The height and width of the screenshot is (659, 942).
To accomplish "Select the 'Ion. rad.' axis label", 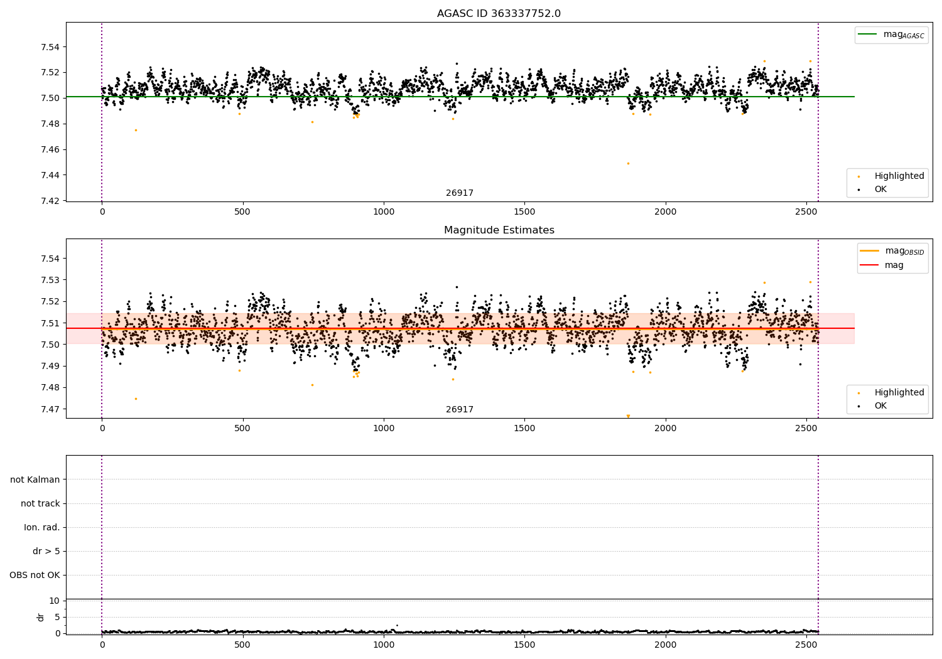I will point(42,527).
